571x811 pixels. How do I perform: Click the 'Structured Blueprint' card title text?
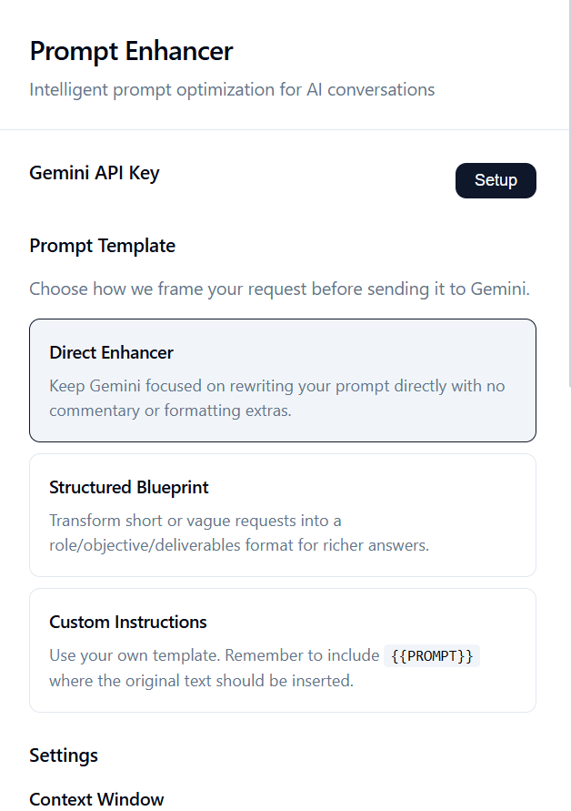129,487
